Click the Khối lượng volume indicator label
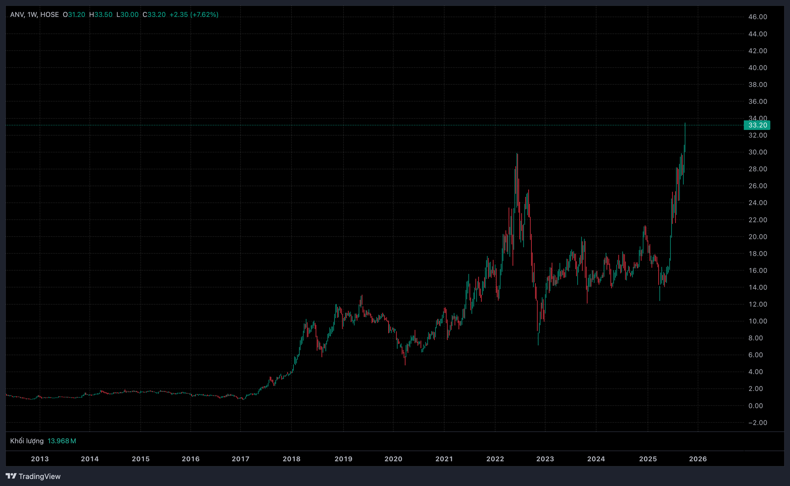This screenshot has height=486, width=790. [x=27, y=441]
